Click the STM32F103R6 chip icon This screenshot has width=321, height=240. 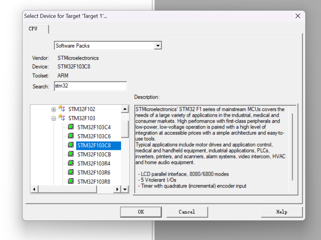(71, 172)
